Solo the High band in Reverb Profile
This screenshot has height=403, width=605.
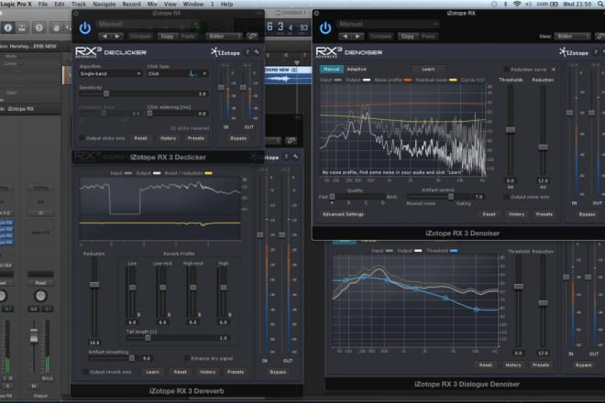[230, 315]
